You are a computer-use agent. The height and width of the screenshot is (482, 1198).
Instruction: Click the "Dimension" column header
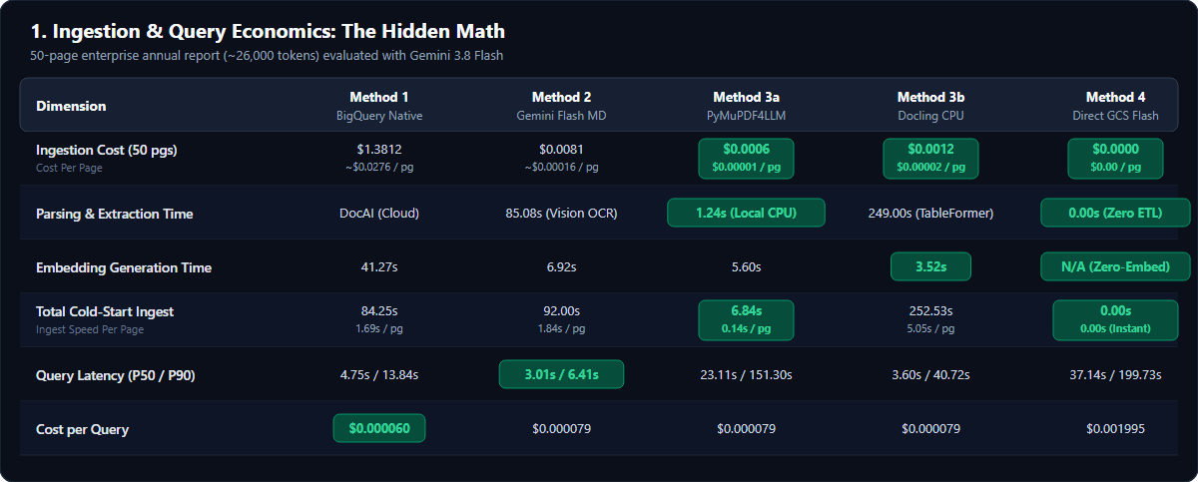tap(71, 106)
